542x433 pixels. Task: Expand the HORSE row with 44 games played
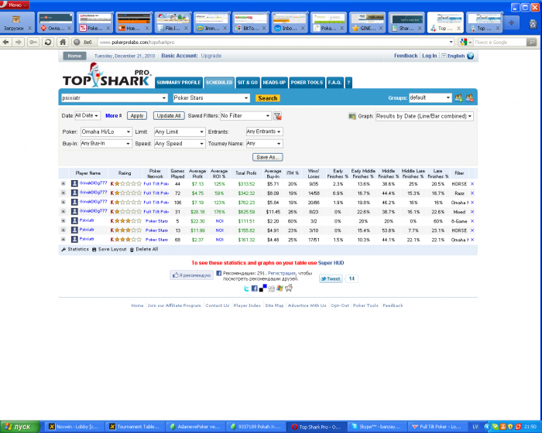point(63,183)
